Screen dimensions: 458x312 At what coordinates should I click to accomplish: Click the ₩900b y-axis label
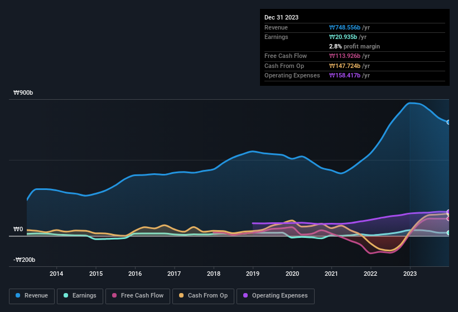(23, 92)
